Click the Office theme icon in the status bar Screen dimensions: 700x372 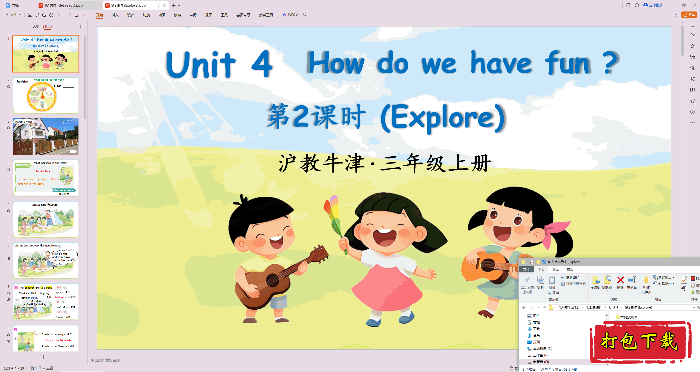coord(33,368)
